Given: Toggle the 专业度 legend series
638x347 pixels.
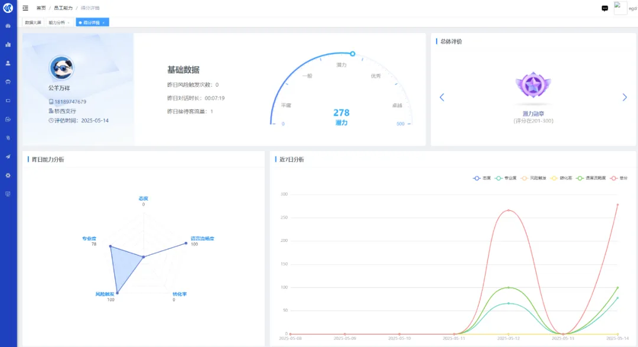Looking at the screenshot, I should [x=503, y=178].
